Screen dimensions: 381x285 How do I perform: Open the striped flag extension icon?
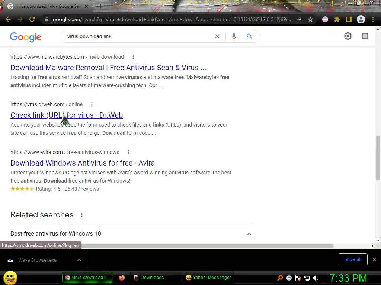point(325,19)
